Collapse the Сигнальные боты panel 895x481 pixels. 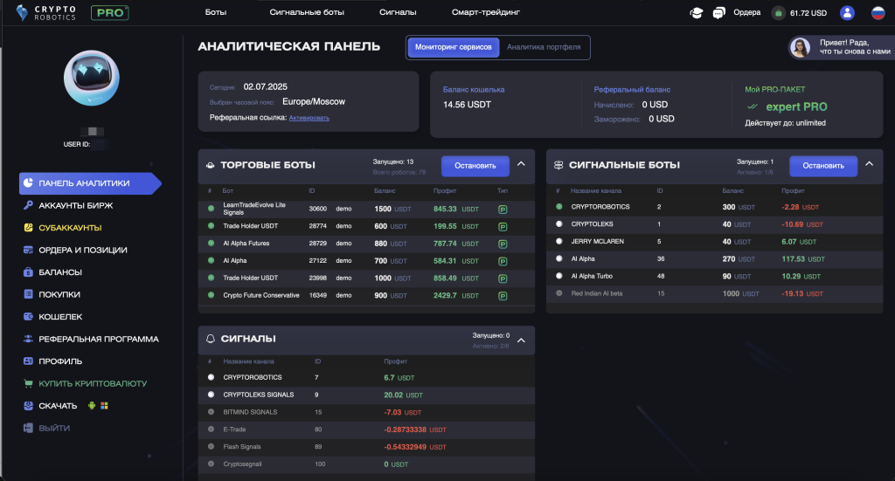click(x=870, y=164)
